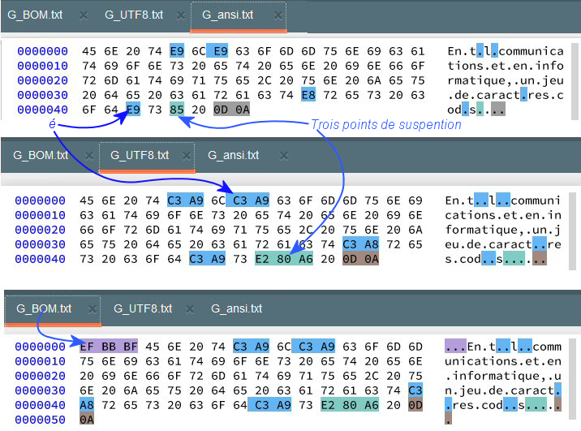581x431 pixels.
Task: Close the G_UTF8.txt tab in top panel
Action: (181, 15)
